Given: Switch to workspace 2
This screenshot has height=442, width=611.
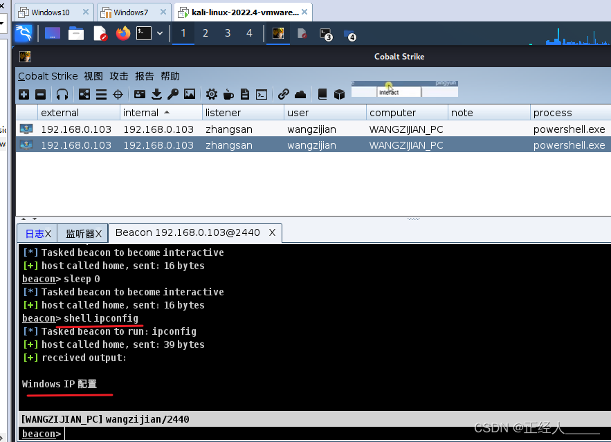Looking at the screenshot, I should [x=206, y=33].
